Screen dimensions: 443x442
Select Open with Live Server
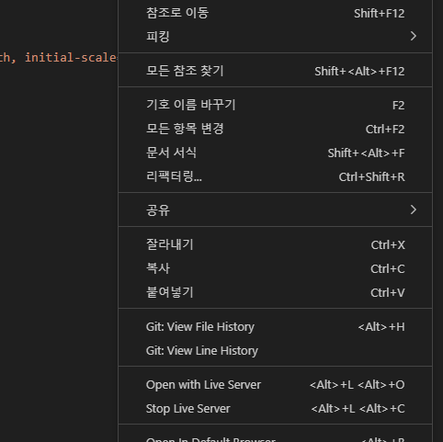275,384
